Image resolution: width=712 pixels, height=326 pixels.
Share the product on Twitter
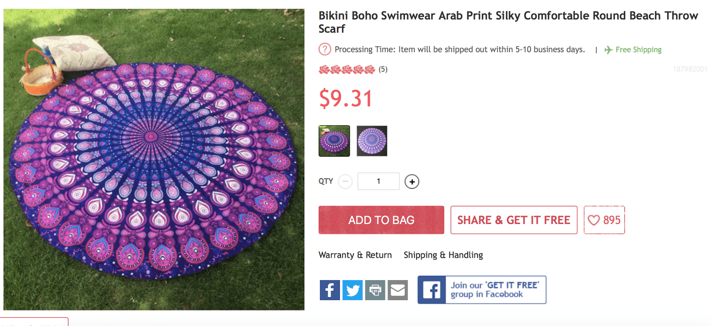pos(352,290)
